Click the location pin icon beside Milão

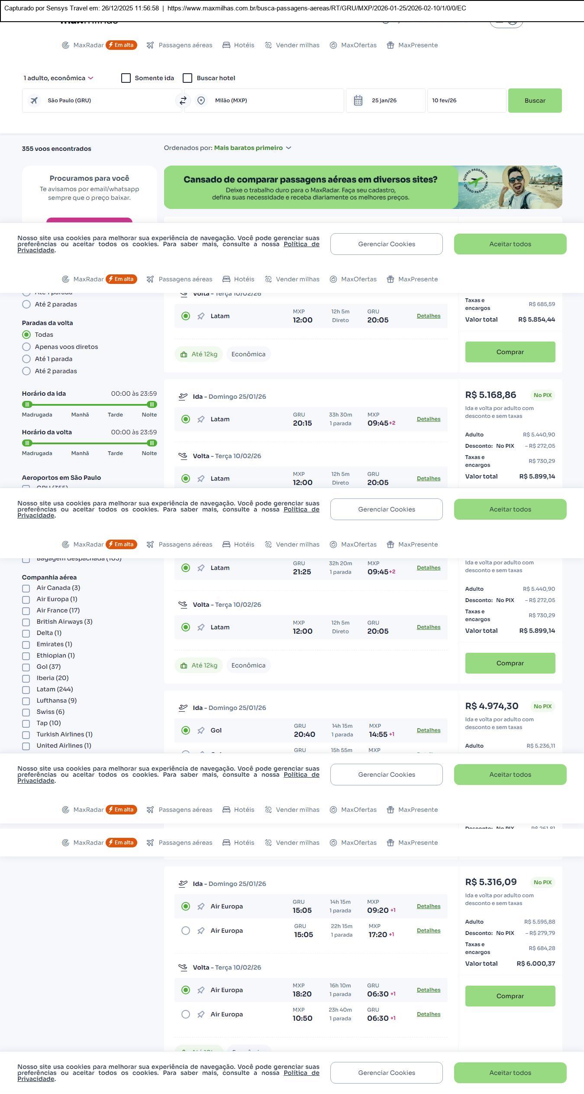tap(201, 101)
